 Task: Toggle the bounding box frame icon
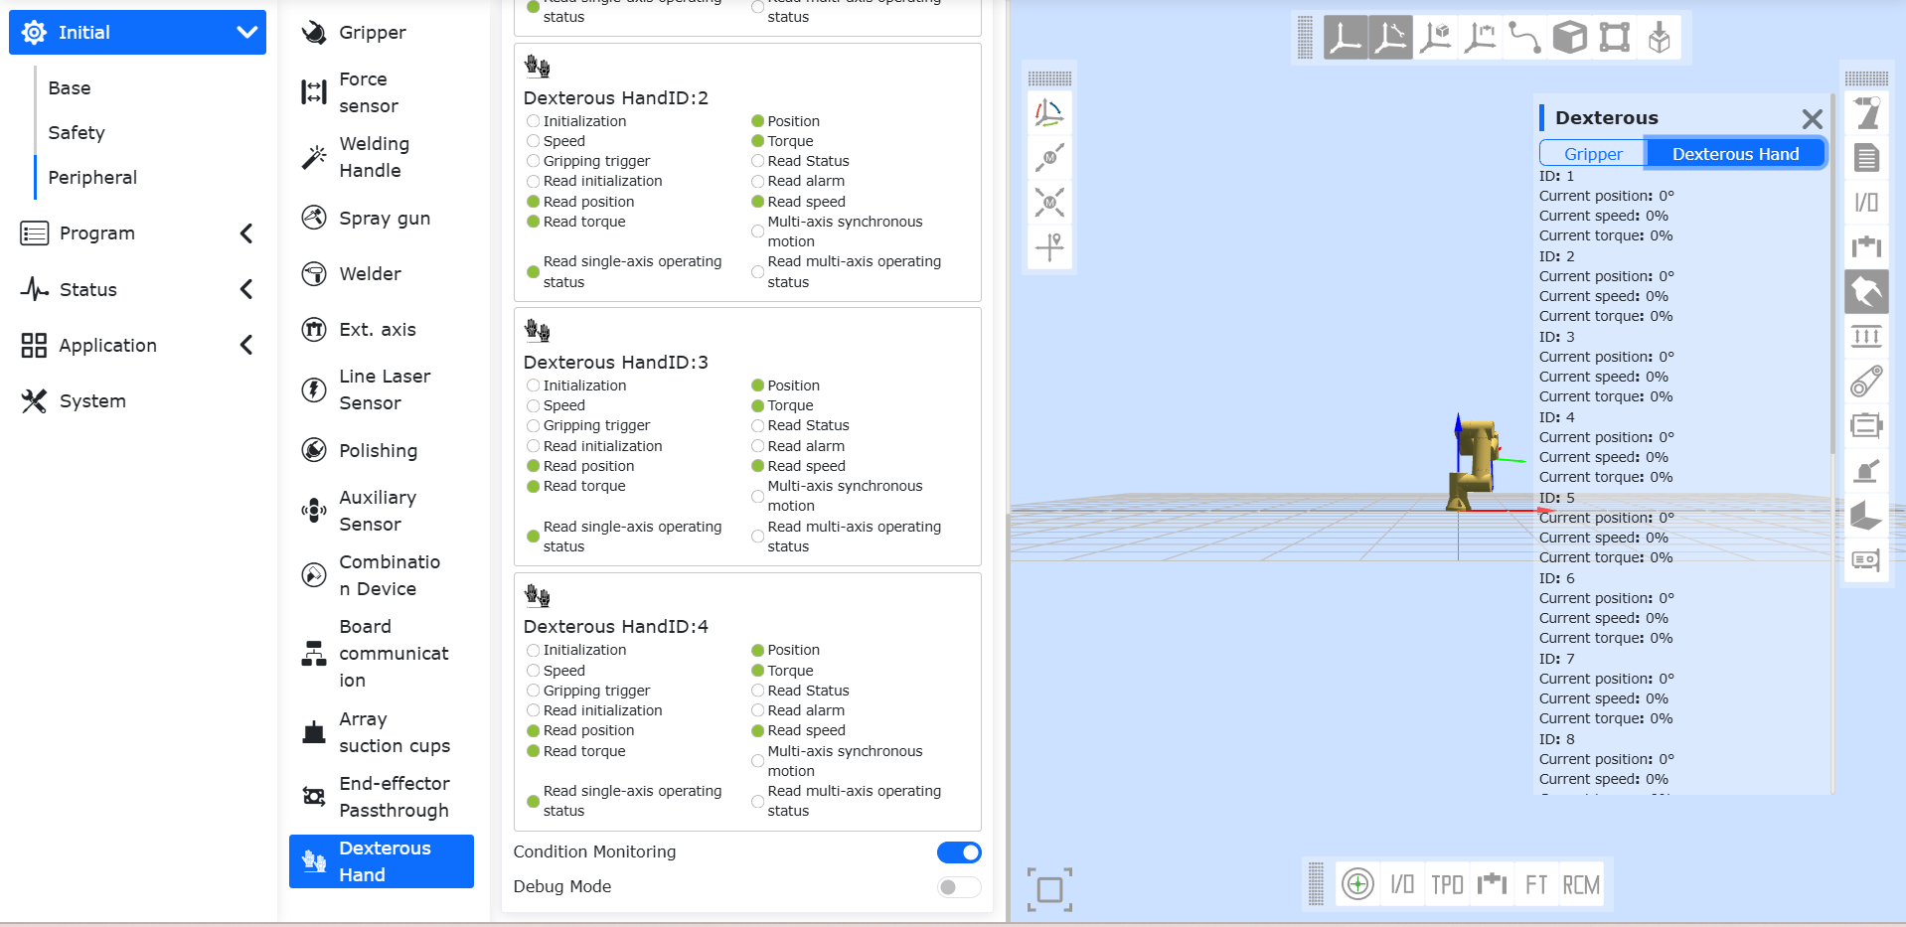click(1615, 38)
